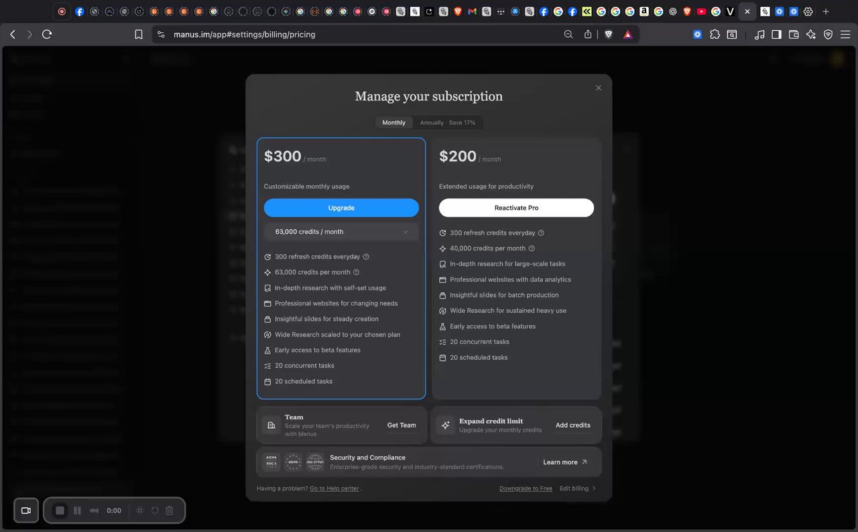The height and width of the screenshot is (532, 858).
Task: Open a new browser tab with plus
Action: pos(826,11)
